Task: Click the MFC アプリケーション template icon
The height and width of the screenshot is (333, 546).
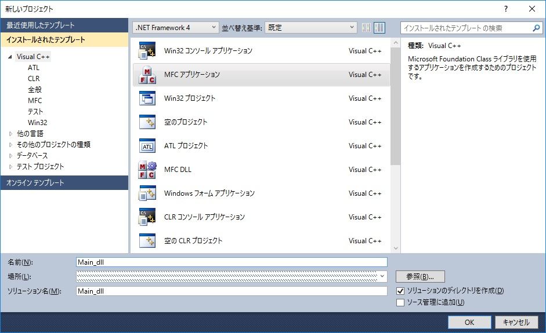Action: click(x=147, y=74)
